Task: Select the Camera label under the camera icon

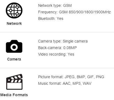Action: (x=14, y=59)
